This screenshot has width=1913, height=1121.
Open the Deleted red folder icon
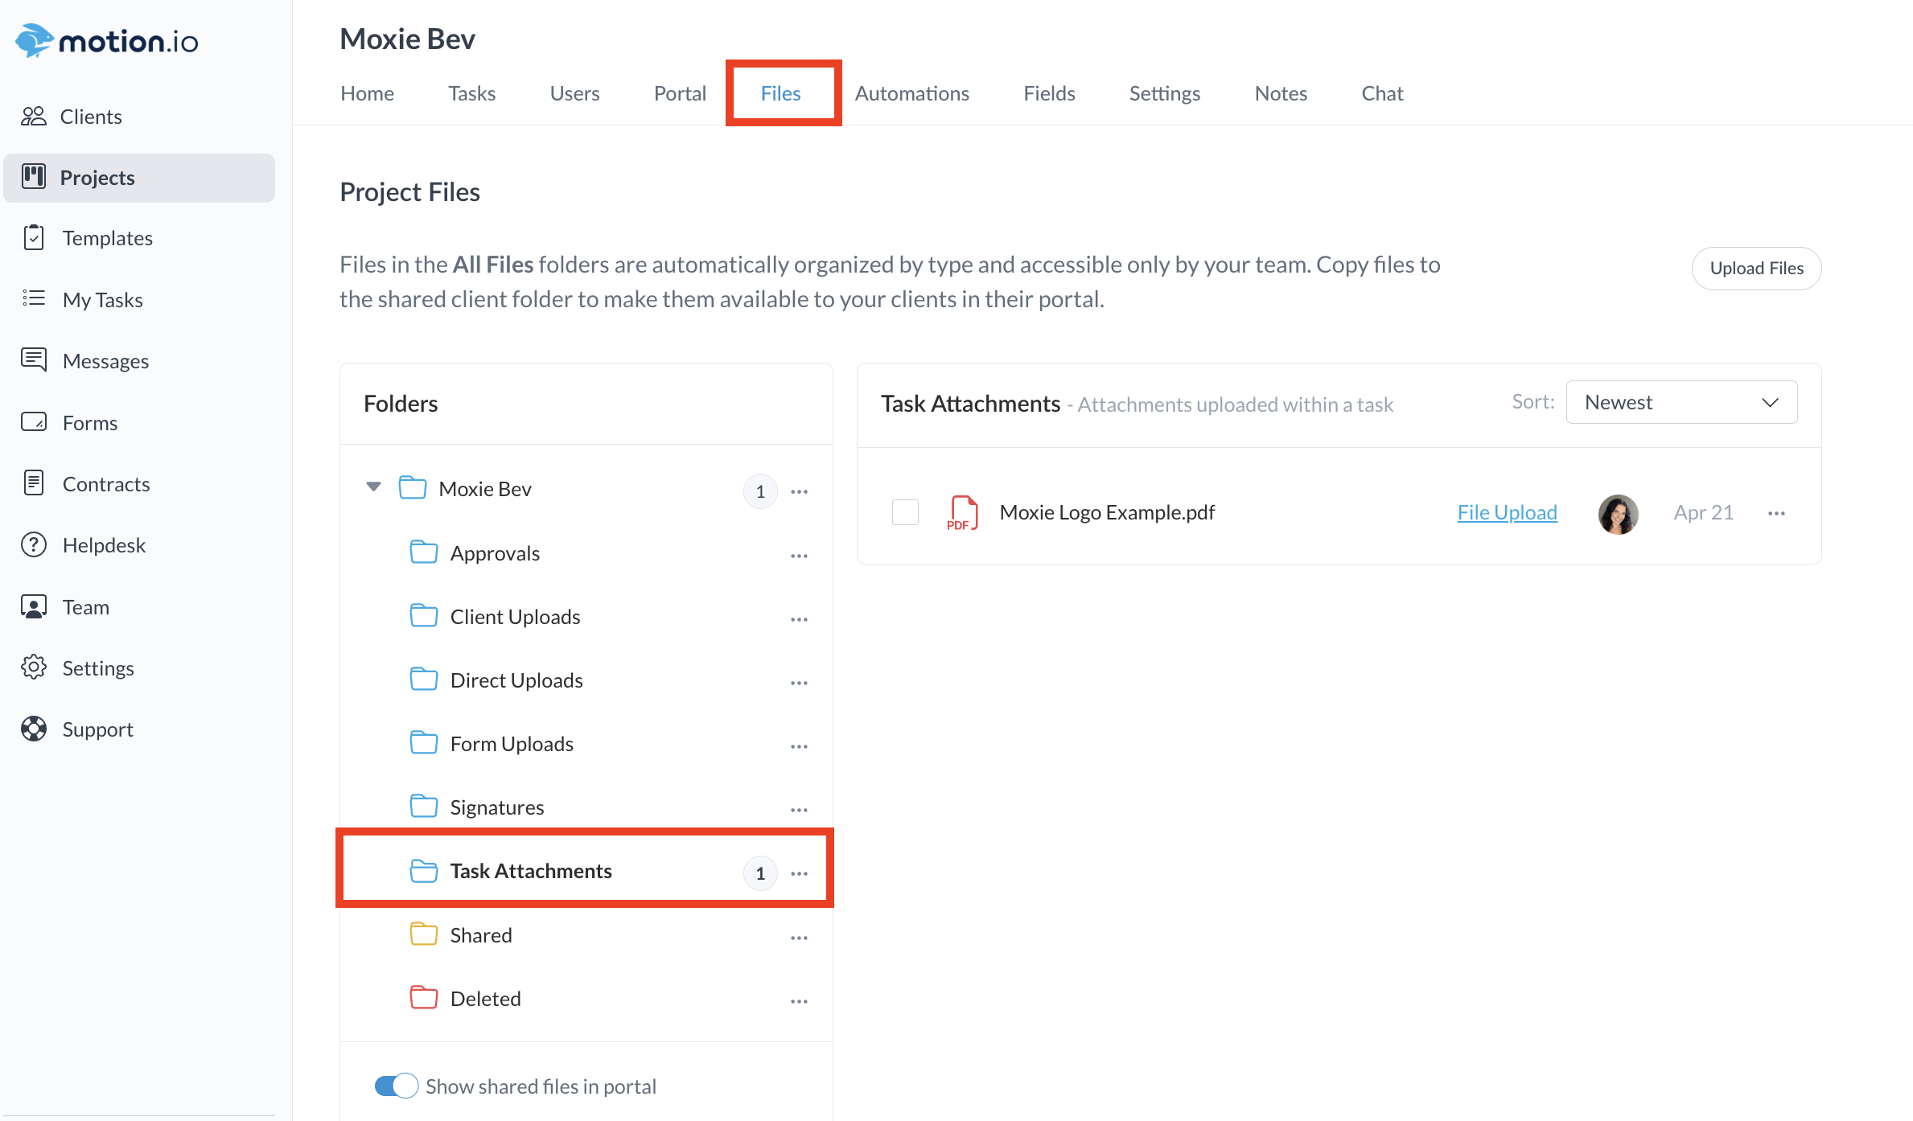423,998
